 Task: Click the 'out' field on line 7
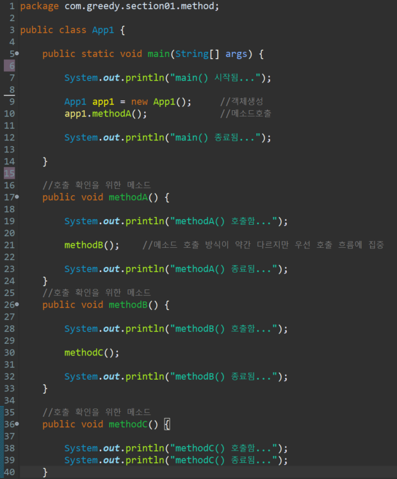[x=111, y=78]
